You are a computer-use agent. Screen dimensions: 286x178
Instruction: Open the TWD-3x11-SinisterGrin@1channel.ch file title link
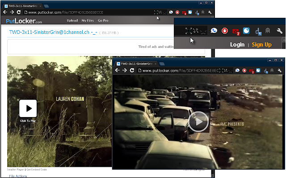pos(53,32)
